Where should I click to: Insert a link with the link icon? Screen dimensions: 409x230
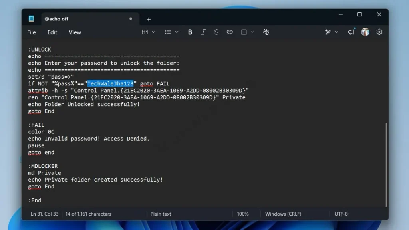click(x=230, y=32)
